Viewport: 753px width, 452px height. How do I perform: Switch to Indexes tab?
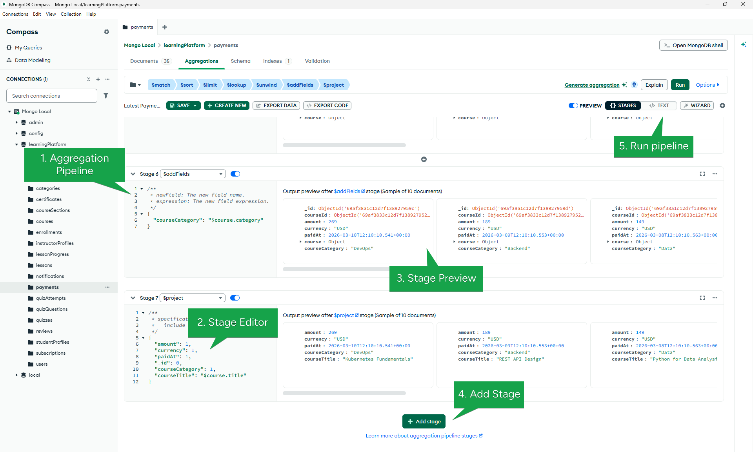(x=277, y=61)
